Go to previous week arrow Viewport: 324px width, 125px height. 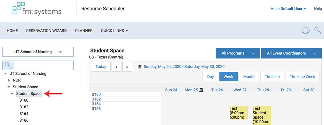pyautogui.click(x=116, y=67)
